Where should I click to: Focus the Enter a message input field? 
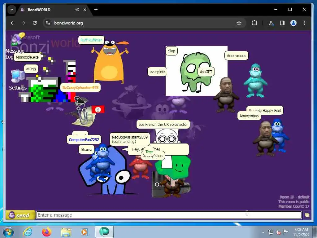click(169, 215)
